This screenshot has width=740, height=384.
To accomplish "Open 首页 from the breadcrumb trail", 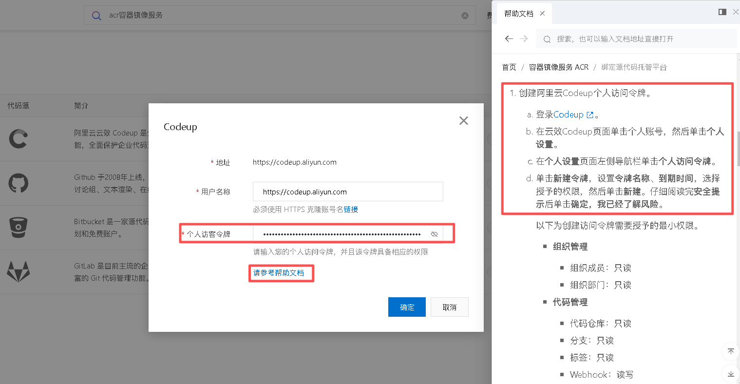I will pyautogui.click(x=509, y=67).
